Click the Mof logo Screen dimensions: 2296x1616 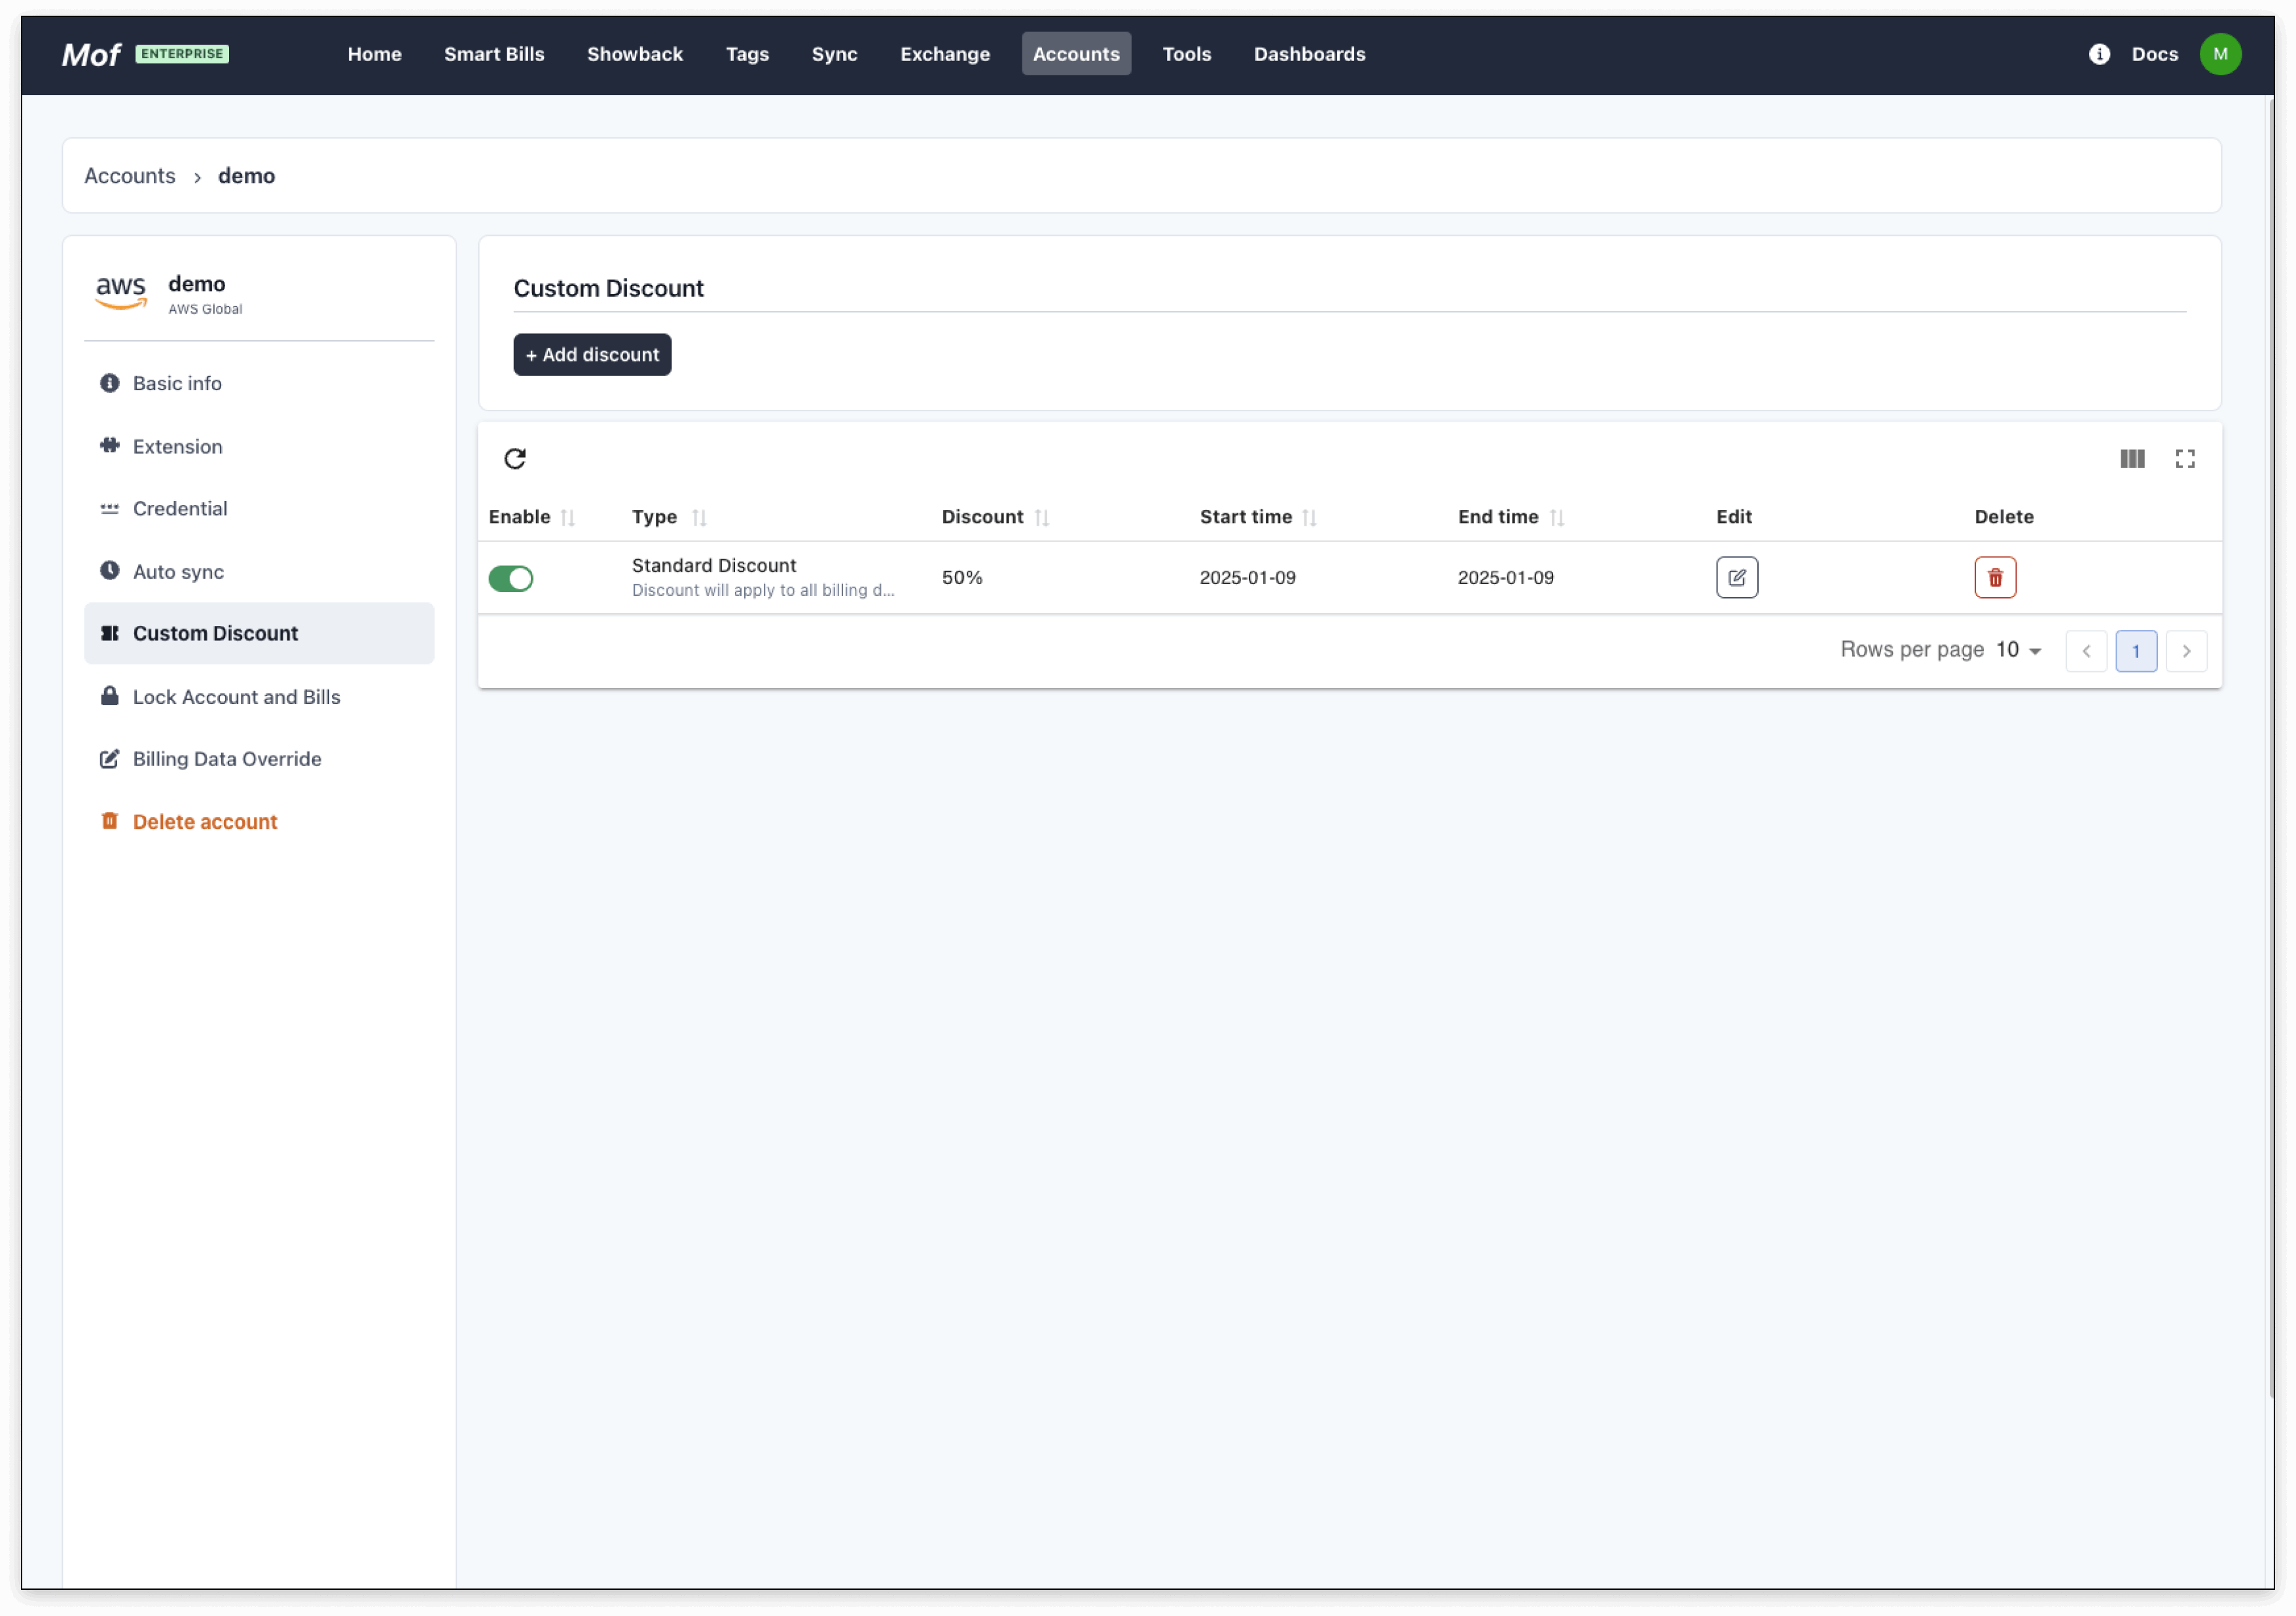coord(91,54)
